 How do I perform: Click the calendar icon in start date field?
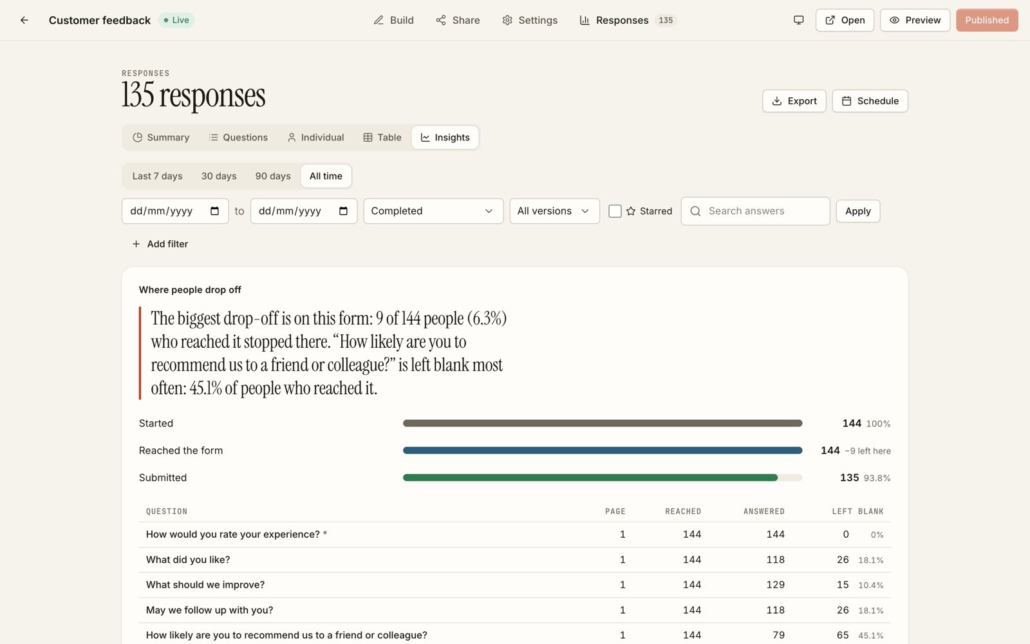pos(214,211)
